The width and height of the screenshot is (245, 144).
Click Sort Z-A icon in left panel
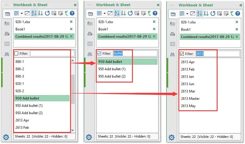pyautogui.click(x=41, y=13)
